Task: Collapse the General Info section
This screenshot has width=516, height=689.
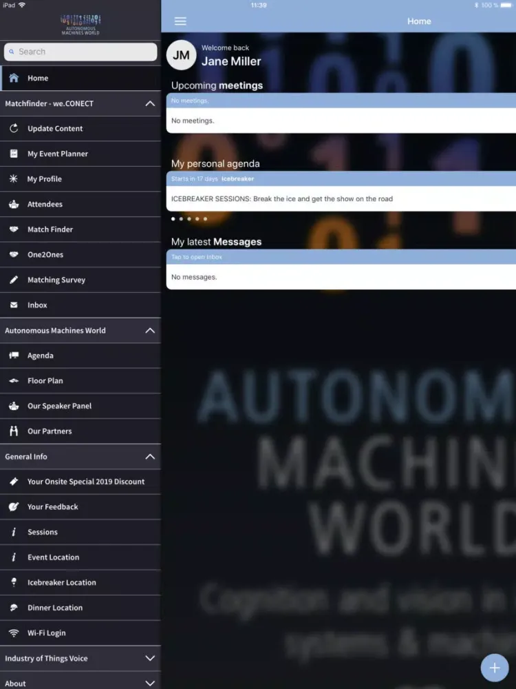Action: click(x=150, y=457)
